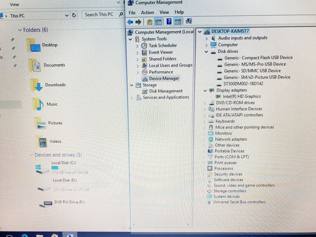Select Human Interface Devices category

point(239,109)
